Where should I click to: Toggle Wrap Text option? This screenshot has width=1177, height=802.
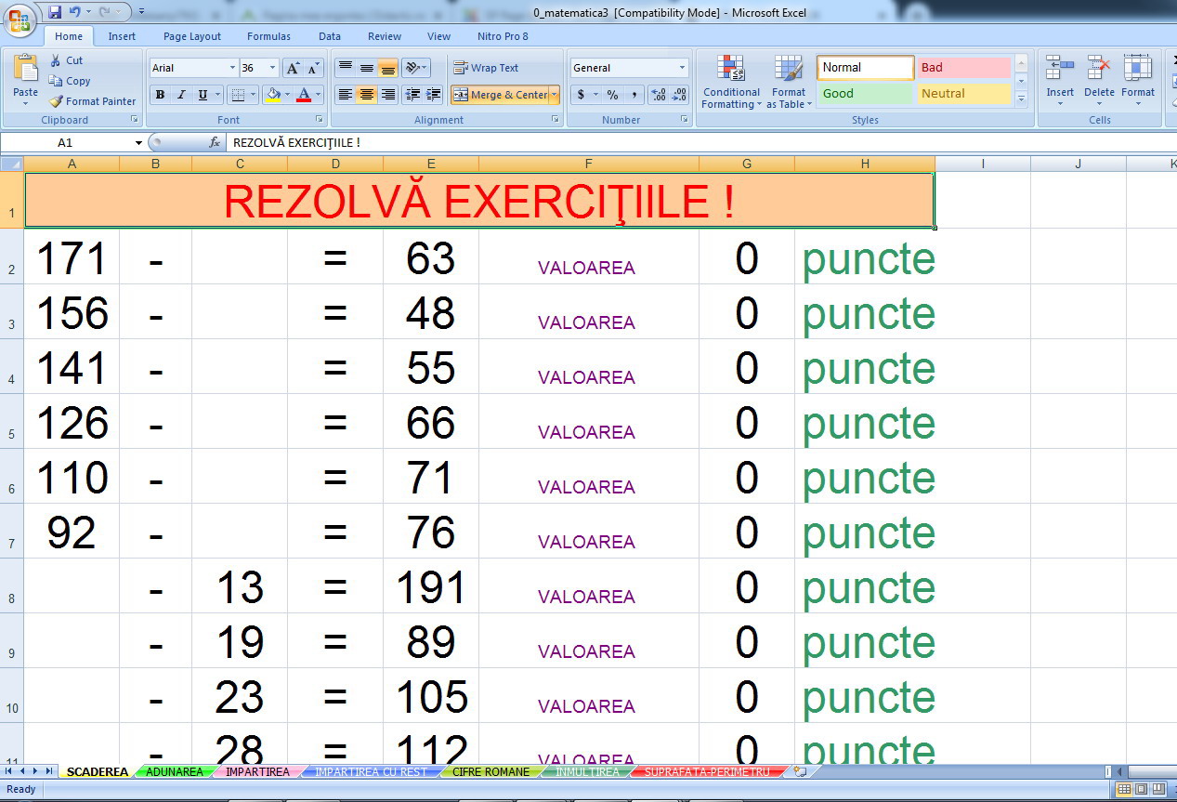486,68
